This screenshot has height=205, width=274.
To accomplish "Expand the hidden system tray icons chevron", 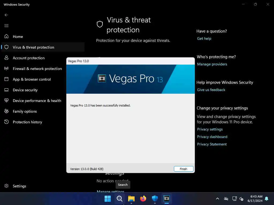I will (218, 199).
